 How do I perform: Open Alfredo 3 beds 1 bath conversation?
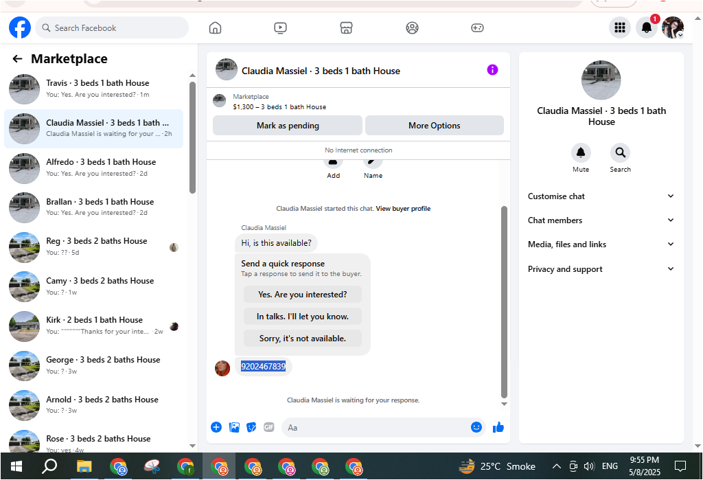pos(93,168)
